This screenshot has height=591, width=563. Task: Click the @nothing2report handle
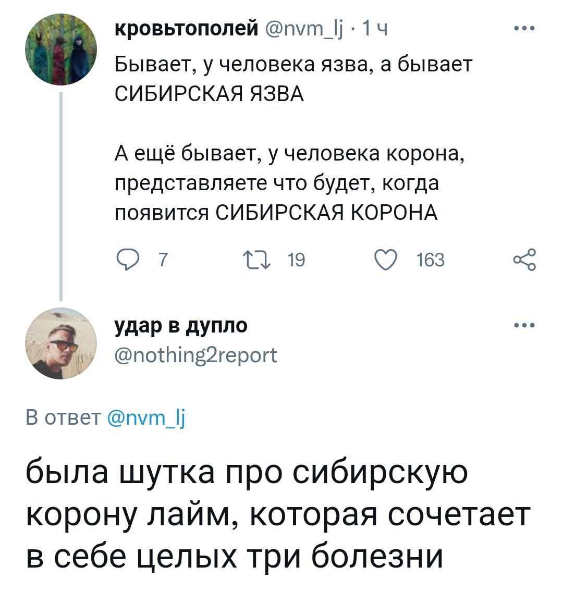[197, 355]
